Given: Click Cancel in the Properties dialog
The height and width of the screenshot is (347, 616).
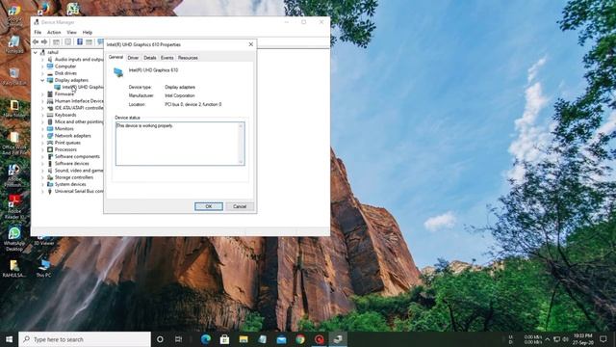Looking at the screenshot, I should click(240, 206).
